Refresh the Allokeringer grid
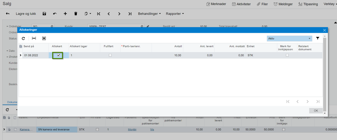 coord(23,38)
